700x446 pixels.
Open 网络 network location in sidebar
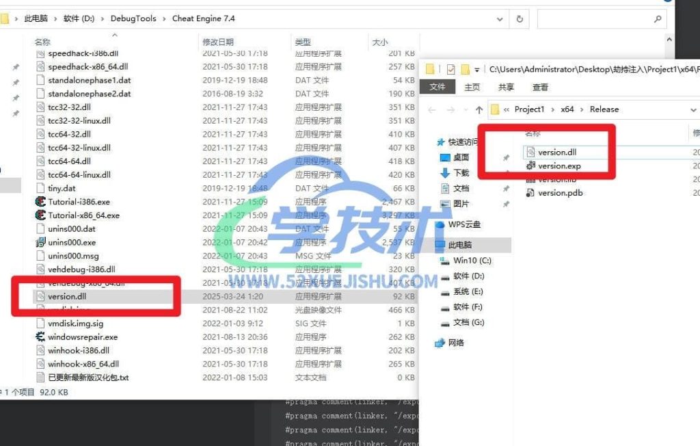point(456,343)
